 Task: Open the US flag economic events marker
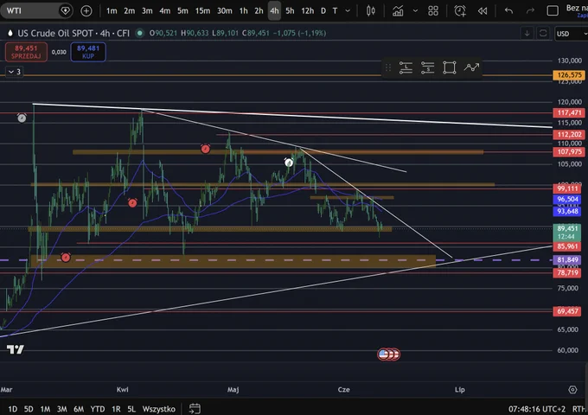[383, 354]
